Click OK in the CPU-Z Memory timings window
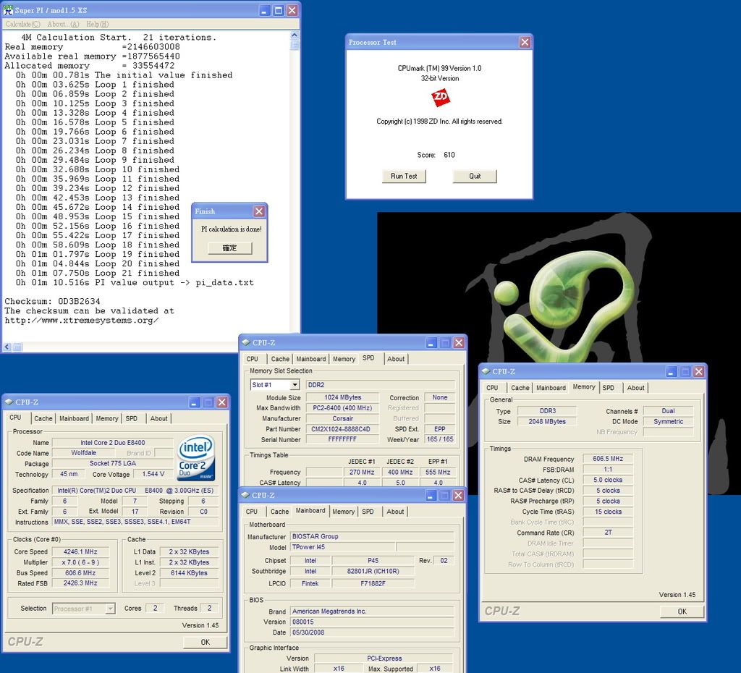 tap(682, 611)
